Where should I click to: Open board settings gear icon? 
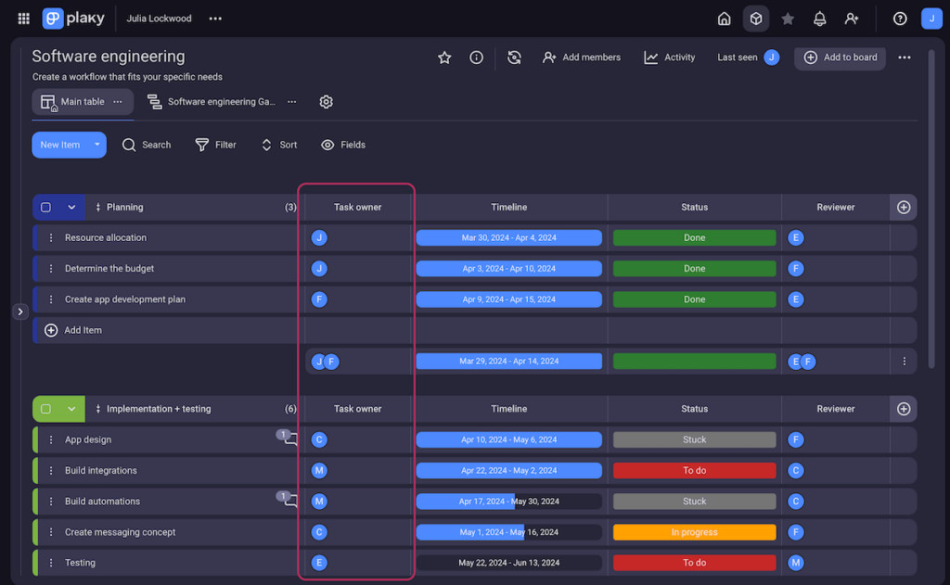[x=326, y=102]
